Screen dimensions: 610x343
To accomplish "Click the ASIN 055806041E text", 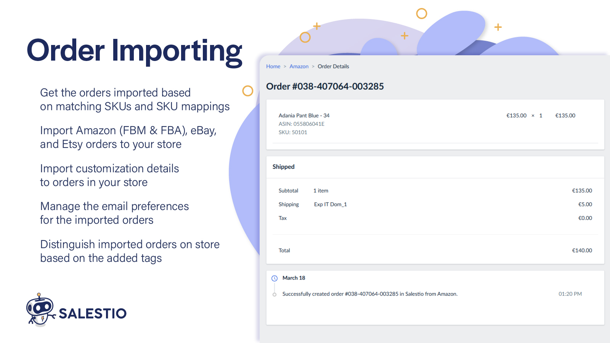I will pos(301,124).
